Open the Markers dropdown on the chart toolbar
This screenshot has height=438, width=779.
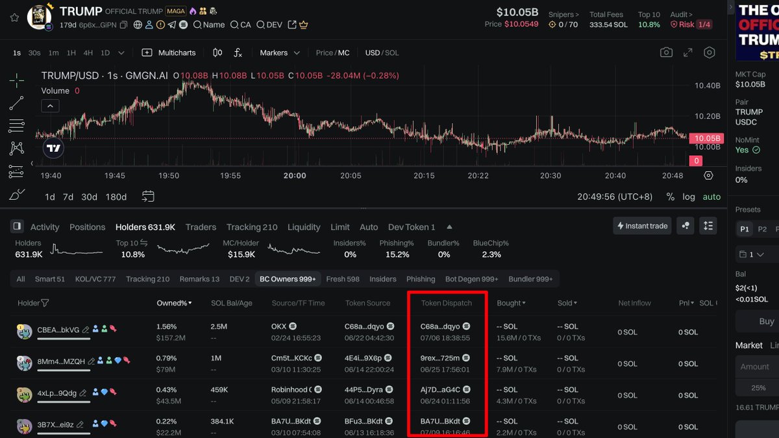(280, 53)
